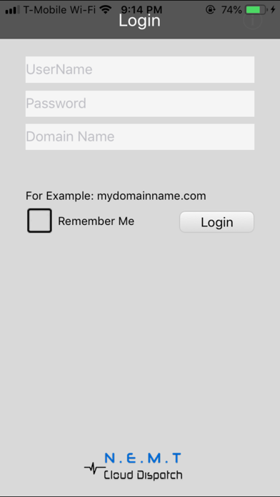
Task: Click the rotation lock status icon
Action: (x=210, y=10)
